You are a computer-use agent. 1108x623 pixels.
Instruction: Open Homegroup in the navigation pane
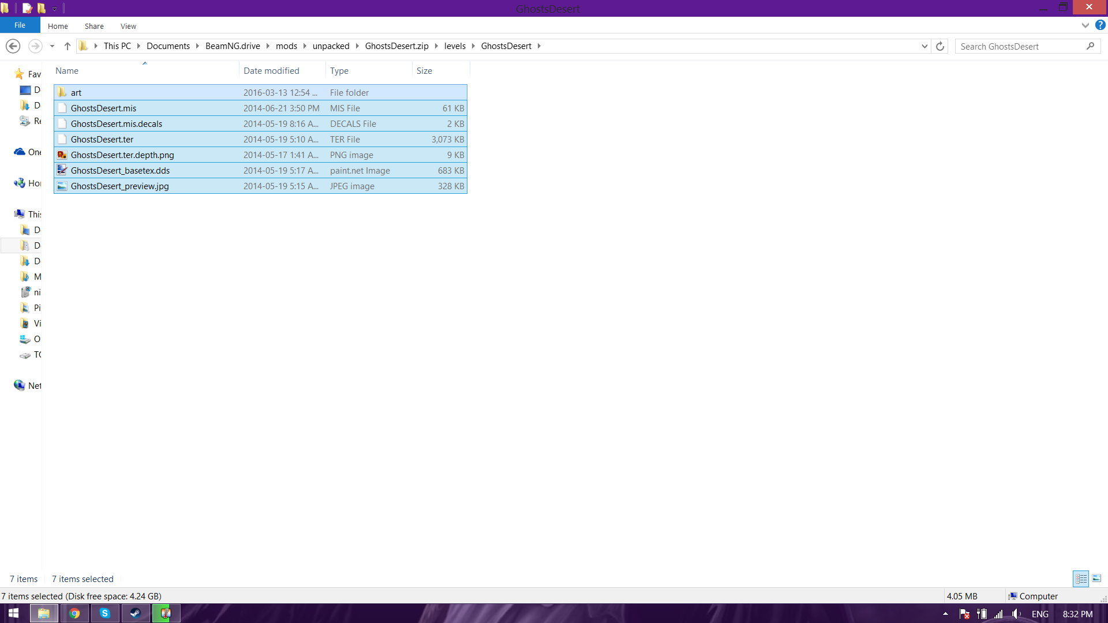[x=27, y=183]
